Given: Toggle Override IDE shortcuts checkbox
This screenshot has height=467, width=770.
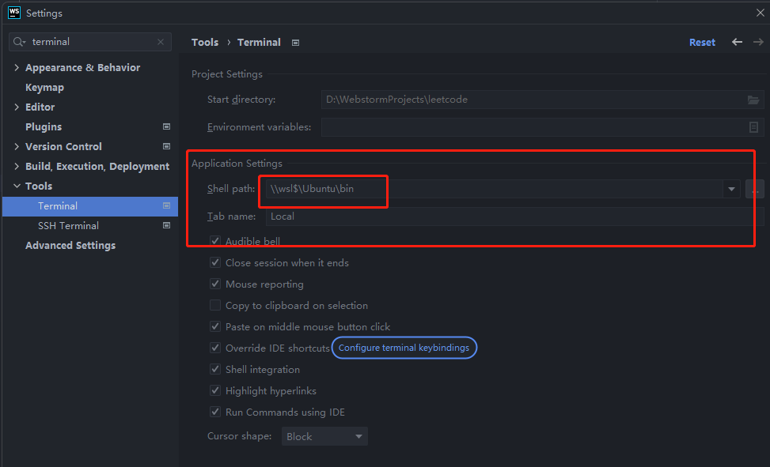Looking at the screenshot, I should click(215, 348).
